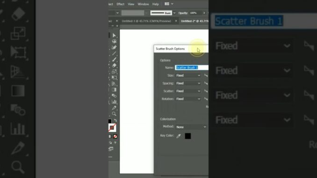Image resolution: width=317 pixels, height=178 pixels.
Task: Pick key color with eyedropper icon
Action: (x=179, y=136)
